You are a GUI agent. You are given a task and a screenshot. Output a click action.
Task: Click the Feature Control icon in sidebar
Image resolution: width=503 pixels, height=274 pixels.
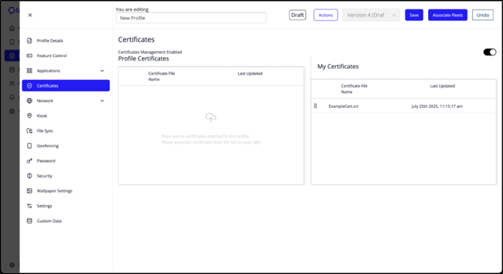pyautogui.click(x=29, y=55)
